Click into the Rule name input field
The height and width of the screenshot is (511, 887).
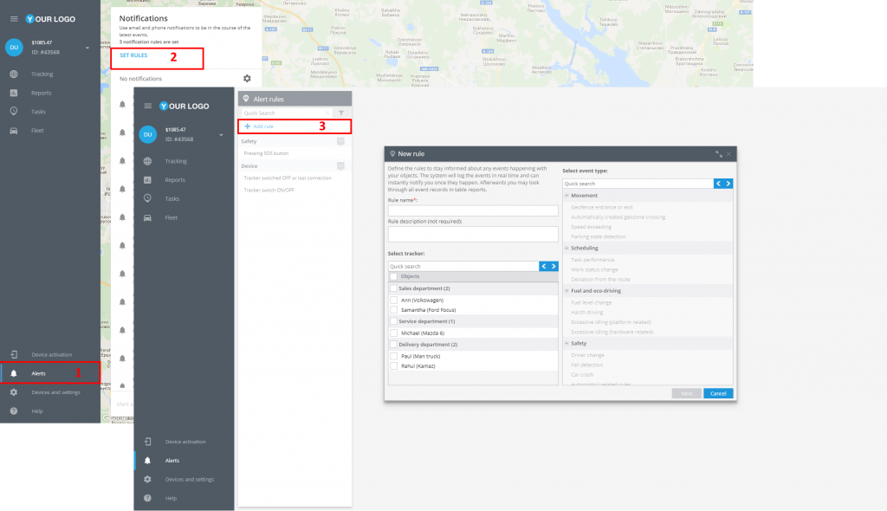pos(473,210)
